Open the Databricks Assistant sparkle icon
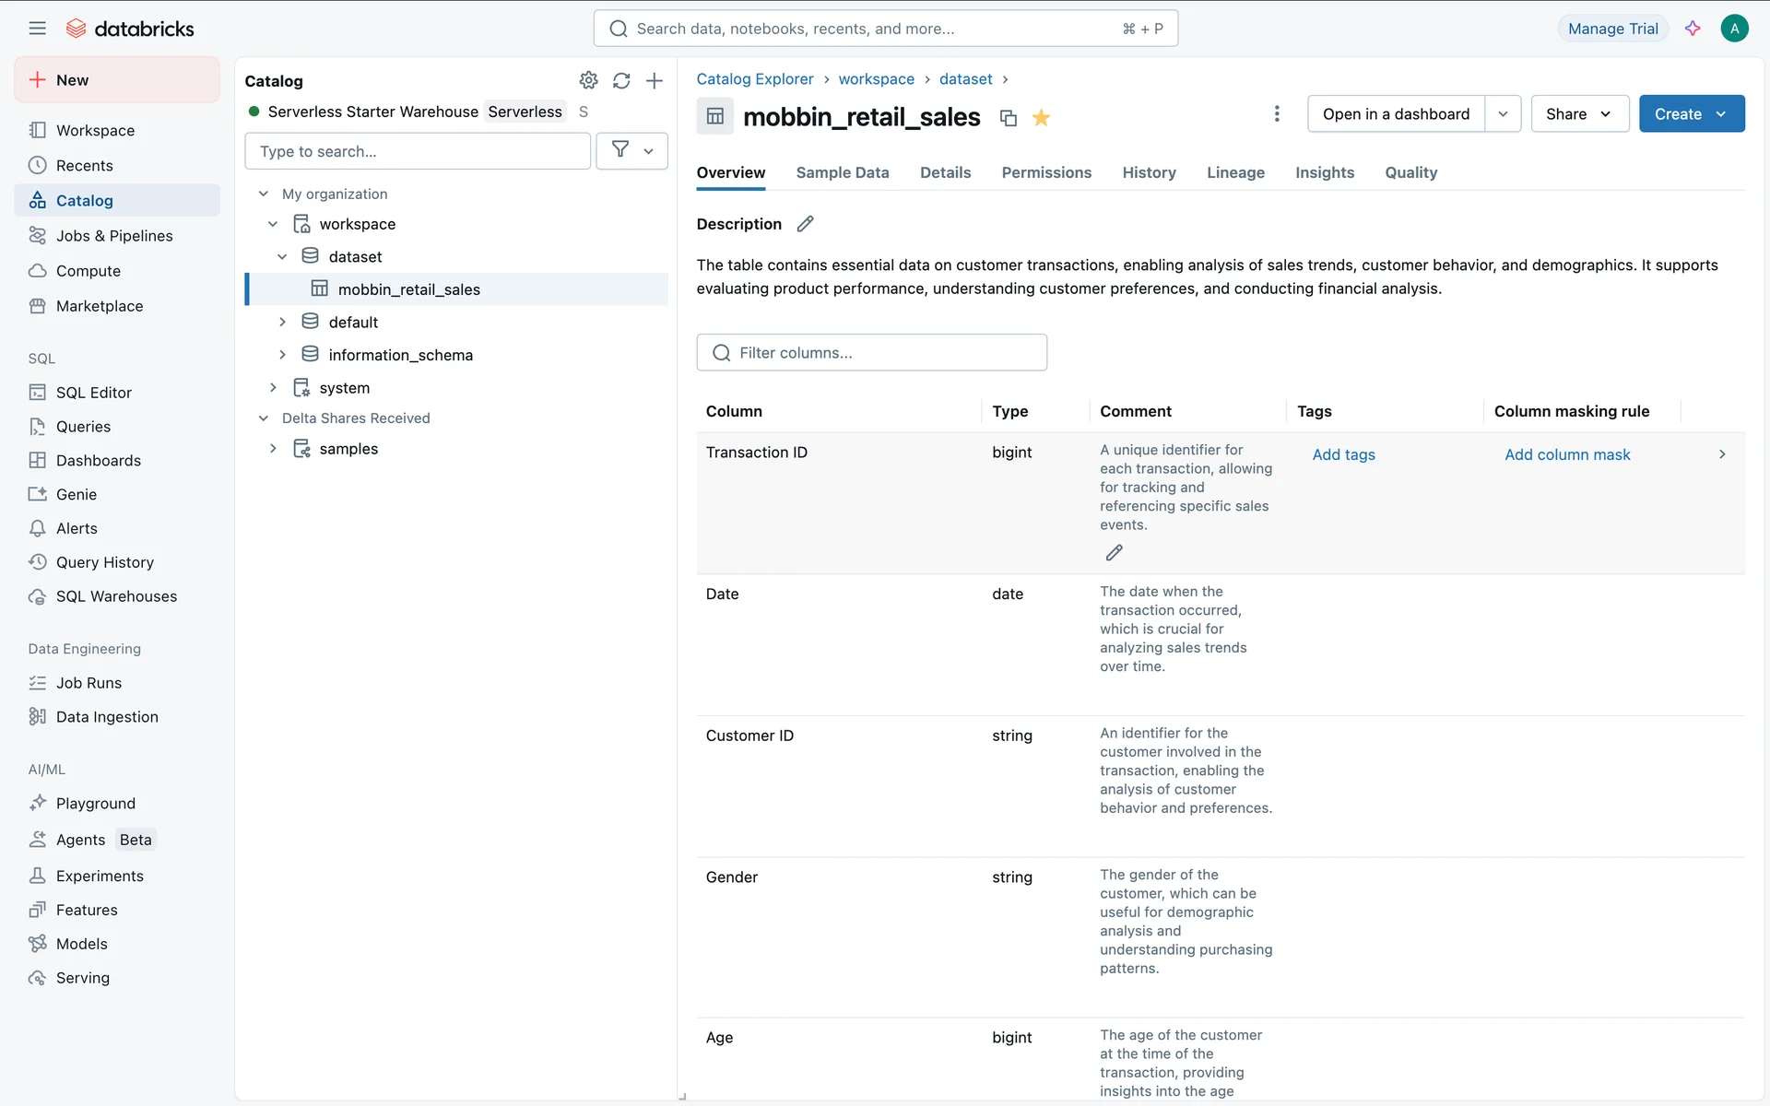Viewport: 1770px width, 1106px height. coord(1693,29)
